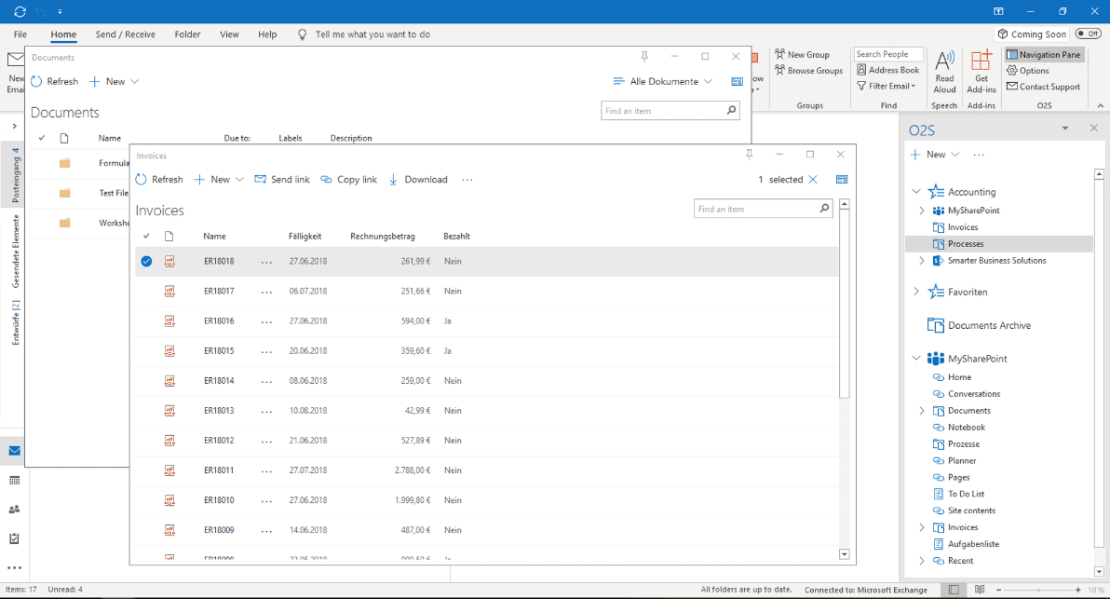This screenshot has height=599, width=1110.
Task: Click the status bar zoom slider
Action: point(1038,590)
